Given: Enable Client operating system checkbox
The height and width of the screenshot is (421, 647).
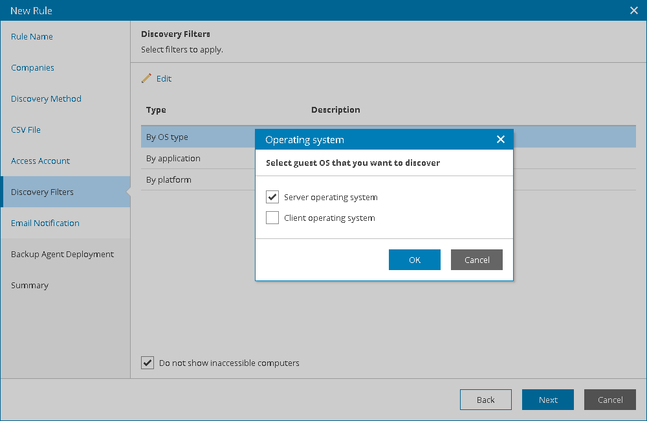Looking at the screenshot, I should pos(272,218).
